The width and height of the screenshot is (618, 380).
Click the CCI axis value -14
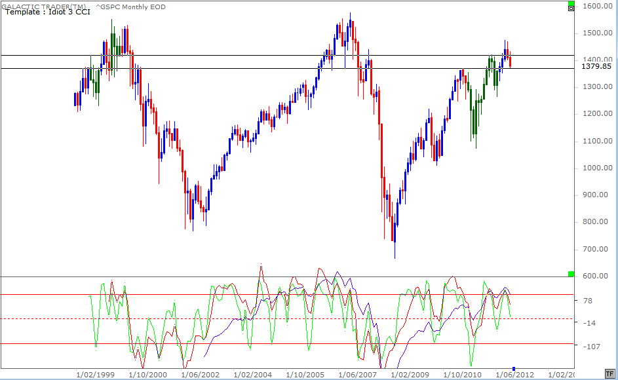point(590,323)
